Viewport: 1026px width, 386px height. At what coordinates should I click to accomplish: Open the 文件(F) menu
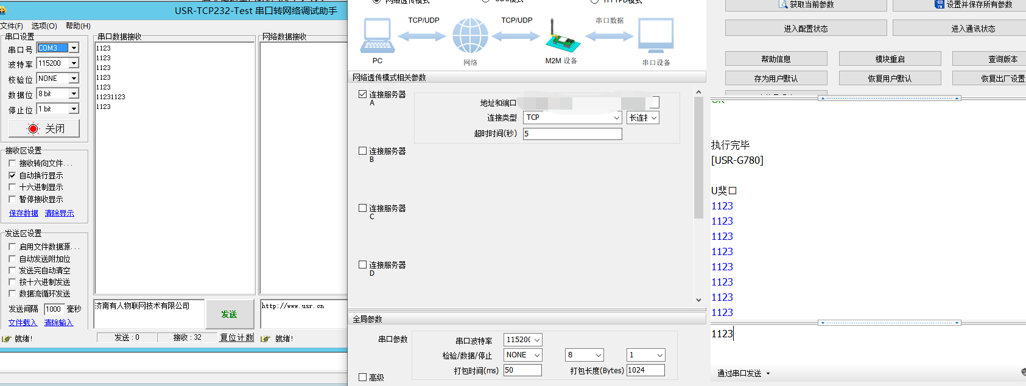pyautogui.click(x=12, y=26)
